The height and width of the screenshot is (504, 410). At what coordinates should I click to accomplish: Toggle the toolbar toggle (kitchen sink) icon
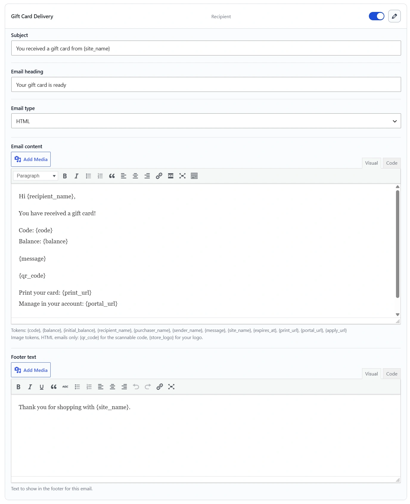click(194, 176)
